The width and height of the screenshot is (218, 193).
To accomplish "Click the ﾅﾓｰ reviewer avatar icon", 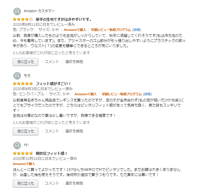I will 17,145.
